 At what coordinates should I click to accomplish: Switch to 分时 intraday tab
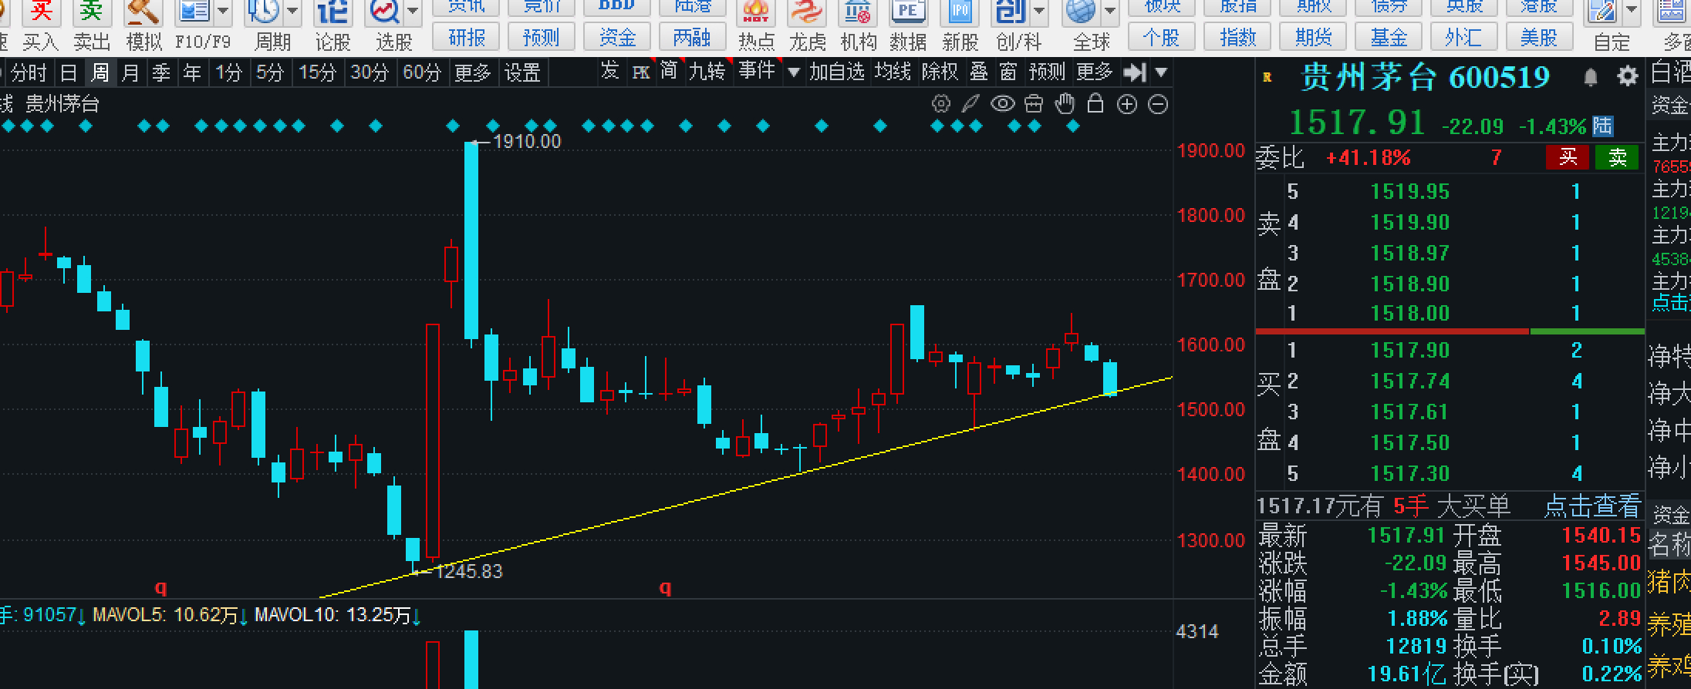(x=29, y=73)
